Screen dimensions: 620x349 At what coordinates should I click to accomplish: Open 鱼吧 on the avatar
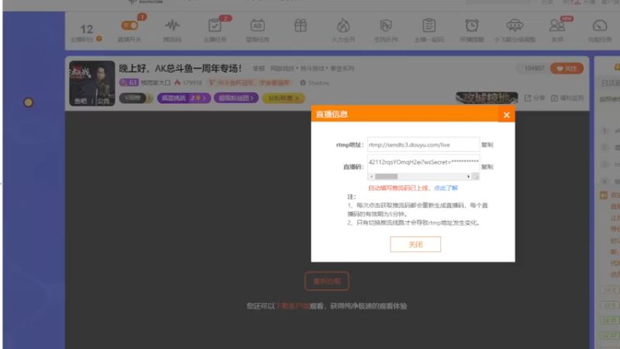[x=81, y=102]
